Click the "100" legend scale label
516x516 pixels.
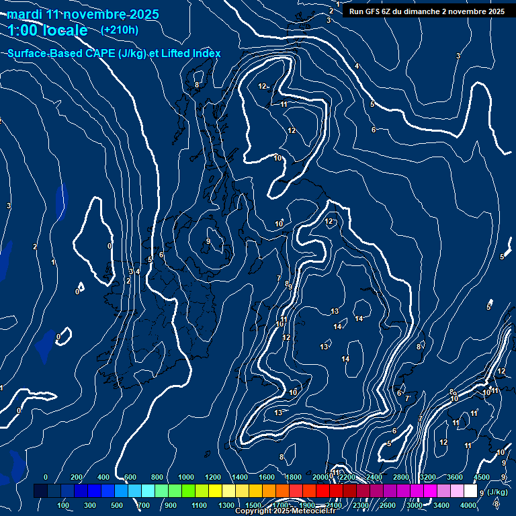tap(63, 505)
